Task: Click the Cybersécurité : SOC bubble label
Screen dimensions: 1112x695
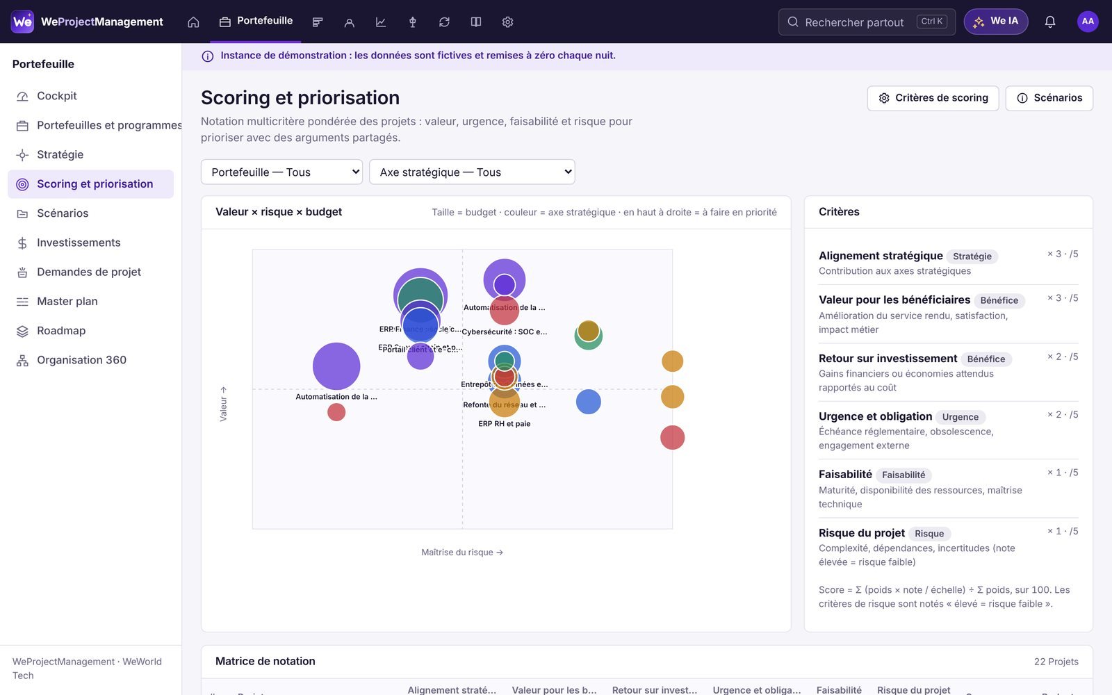Action: click(504, 332)
